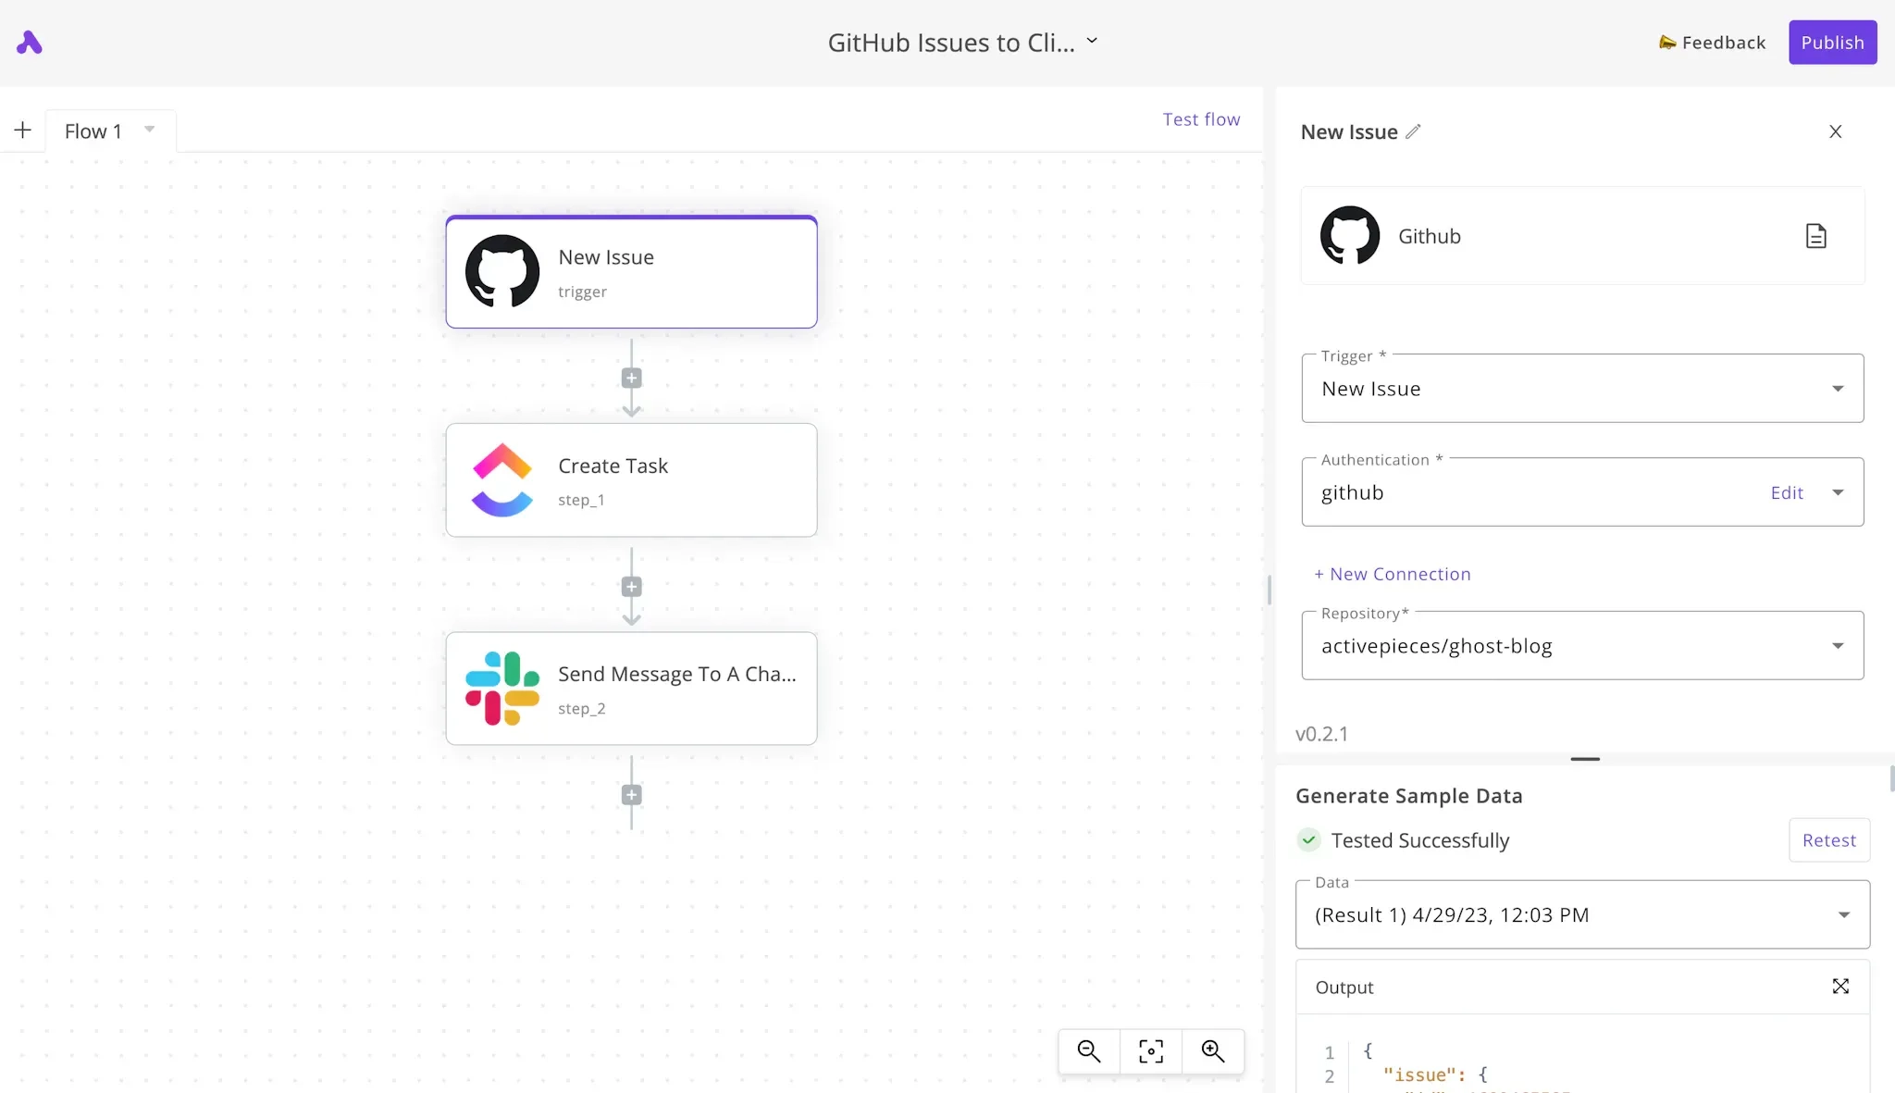Click the vertical sidebar splitter handle

[1269, 590]
